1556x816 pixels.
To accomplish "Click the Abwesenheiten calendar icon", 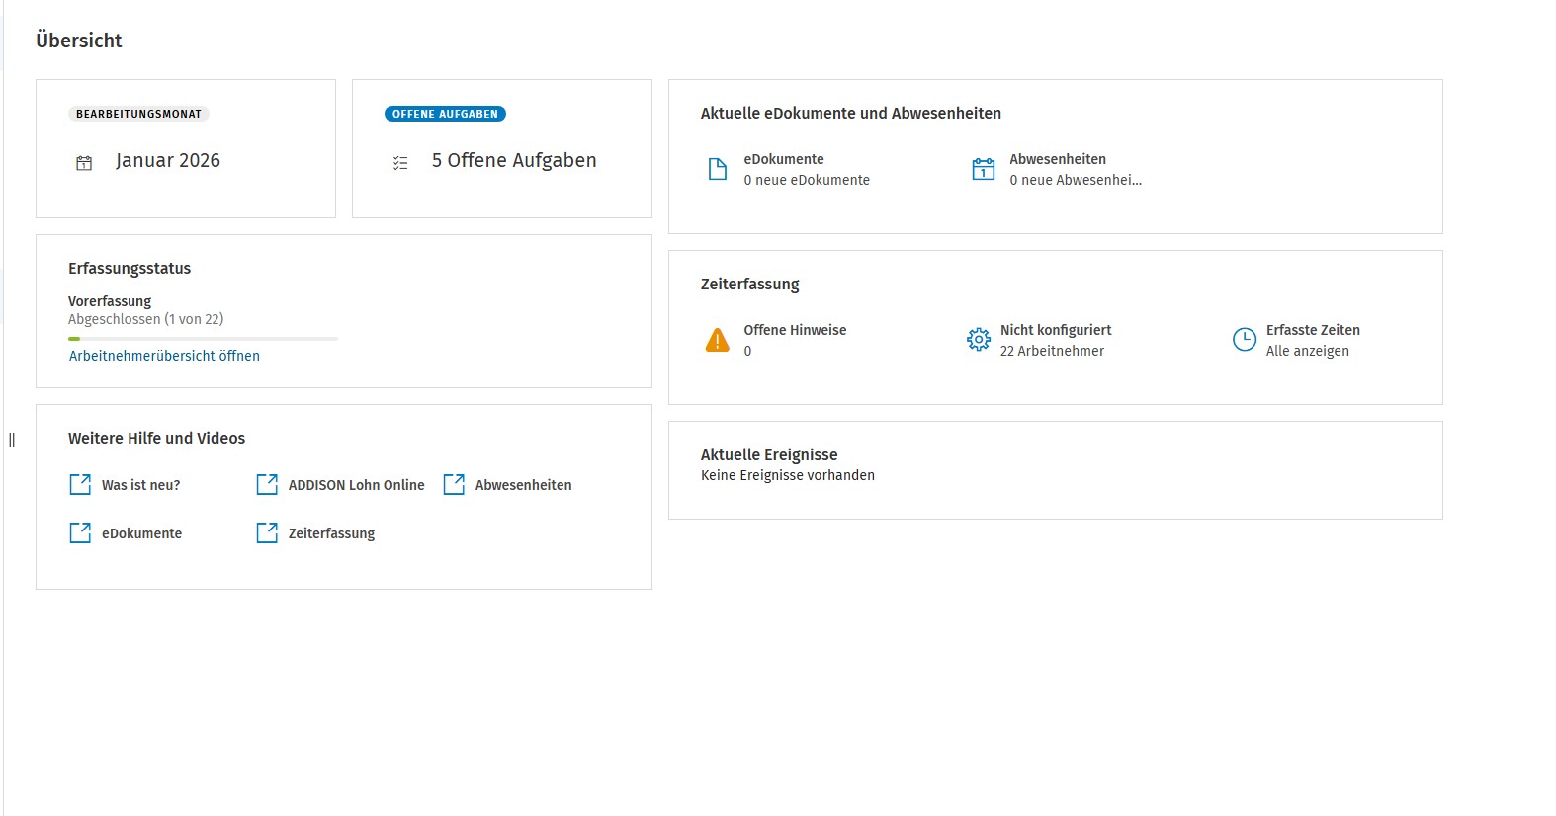I will (x=984, y=169).
